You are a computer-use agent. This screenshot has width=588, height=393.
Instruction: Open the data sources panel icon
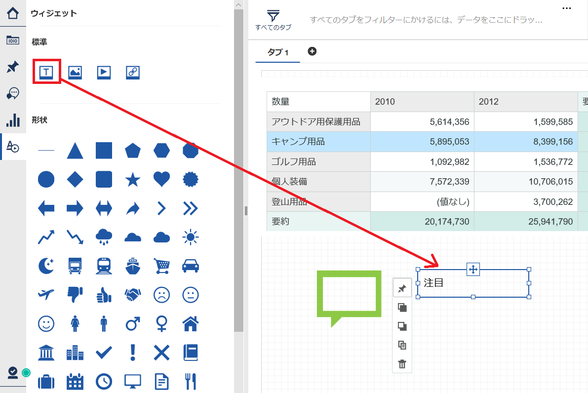pyautogui.click(x=13, y=40)
